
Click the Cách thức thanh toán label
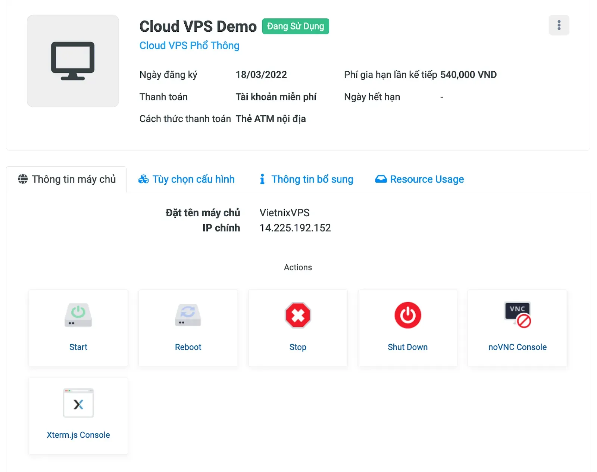pos(185,119)
